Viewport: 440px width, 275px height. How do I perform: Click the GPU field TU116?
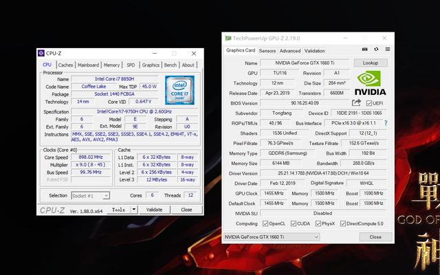pos(280,73)
